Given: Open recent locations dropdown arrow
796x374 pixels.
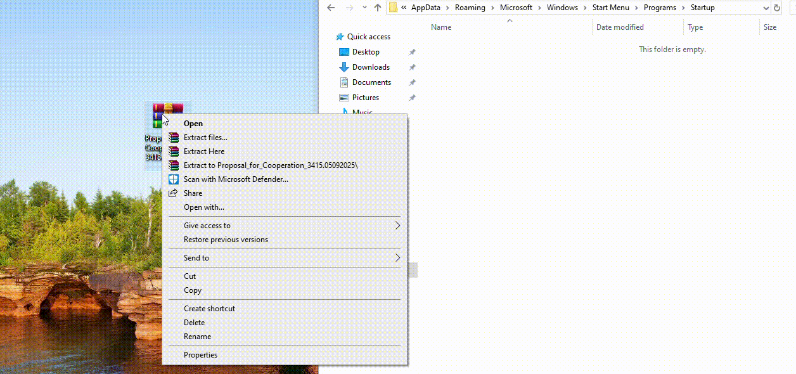Looking at the screenshot, I should pyautogui.click(x=364, y=8).
